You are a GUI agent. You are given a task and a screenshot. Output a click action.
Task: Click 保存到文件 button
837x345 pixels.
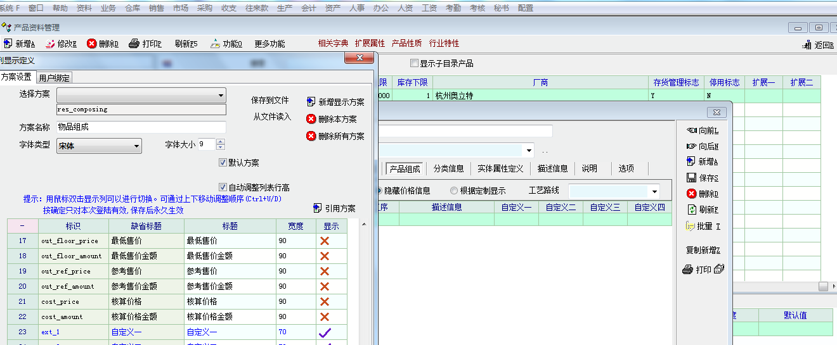click(x=269, y=100)
